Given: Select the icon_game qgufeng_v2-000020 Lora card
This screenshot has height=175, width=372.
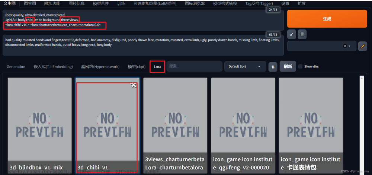Looking at the screenshot, I should point(243,125).
